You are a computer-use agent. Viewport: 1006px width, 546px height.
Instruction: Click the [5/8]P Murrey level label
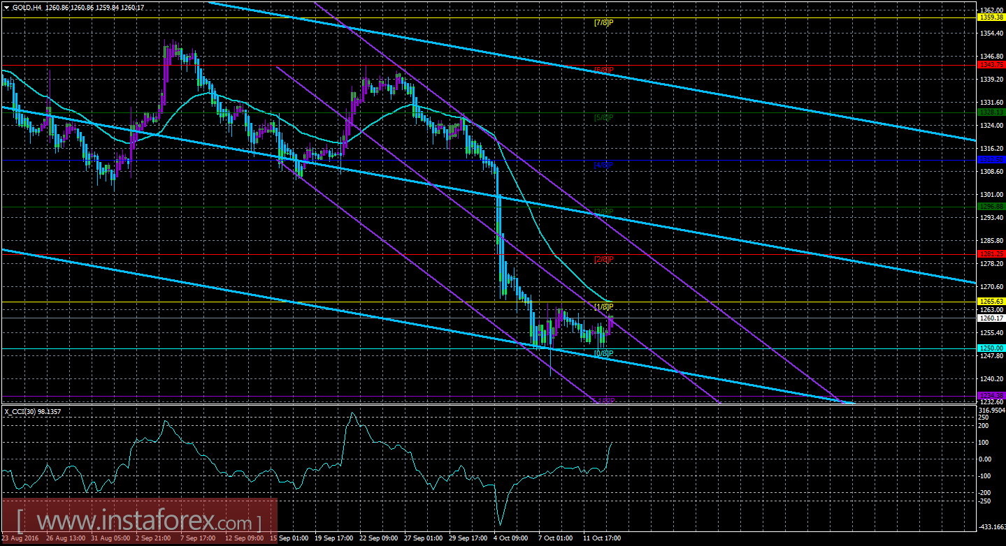click(x=603, y=117)
